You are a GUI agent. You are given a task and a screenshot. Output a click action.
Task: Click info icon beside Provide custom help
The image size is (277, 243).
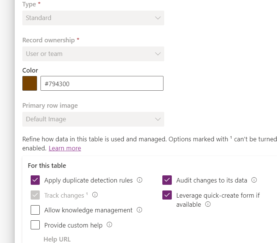109,225
